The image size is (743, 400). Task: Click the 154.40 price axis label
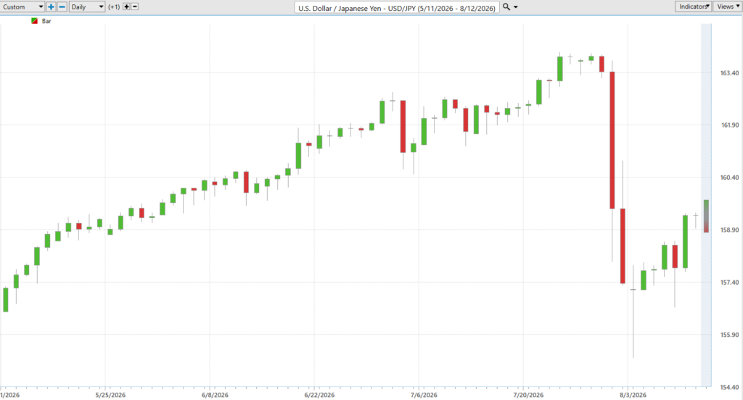click(729, 387)
